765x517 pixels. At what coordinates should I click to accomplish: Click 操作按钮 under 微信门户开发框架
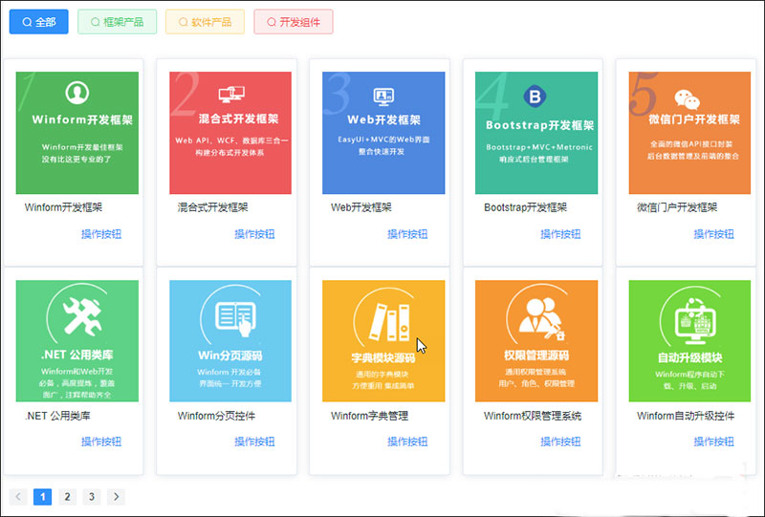[x=713, y=234]
